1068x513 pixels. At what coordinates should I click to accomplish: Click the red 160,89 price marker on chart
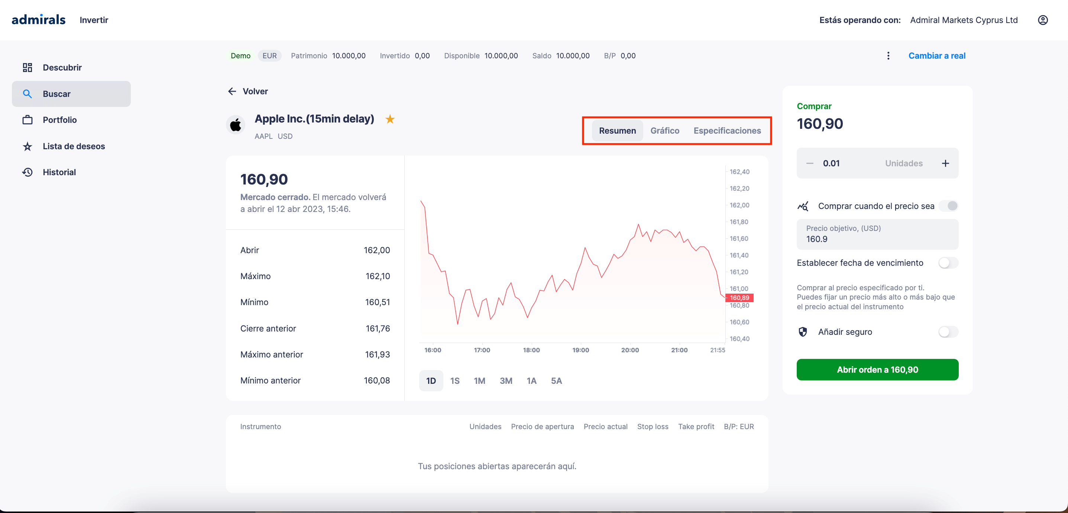click(x=739, y=298)
